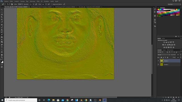Select the Type tool
This screenshot has height=102, width=182.
(x=2, y=47)
